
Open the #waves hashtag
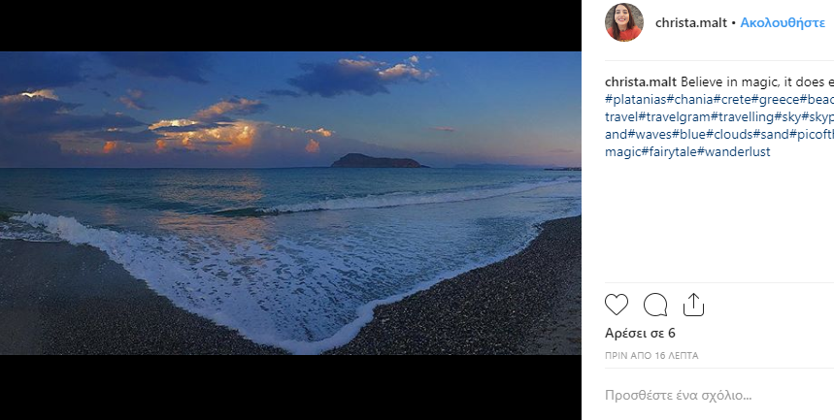[x=650, y=135]
